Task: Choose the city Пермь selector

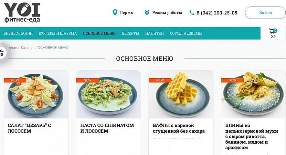Action: 126,13
